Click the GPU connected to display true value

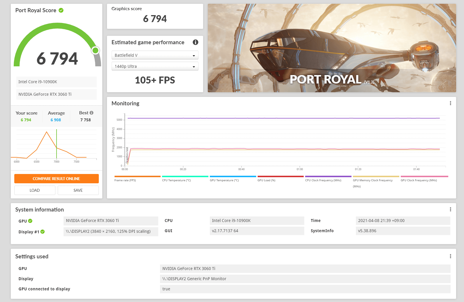tap(305, 289)
